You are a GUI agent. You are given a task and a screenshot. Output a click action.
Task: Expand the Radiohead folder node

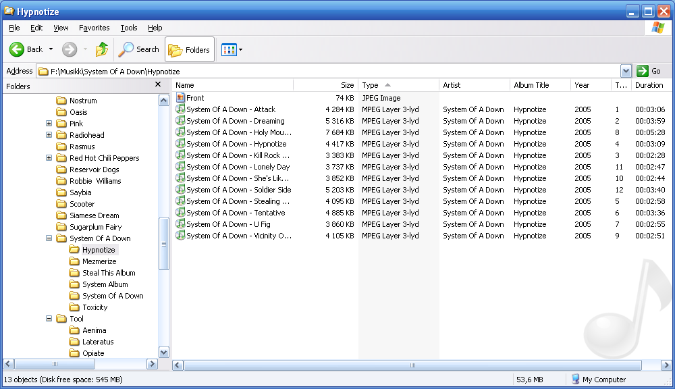(49, 135)
